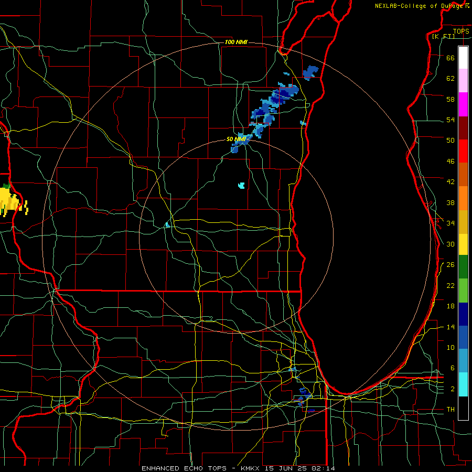Choose the dark red legend swatch

point(463,127)
